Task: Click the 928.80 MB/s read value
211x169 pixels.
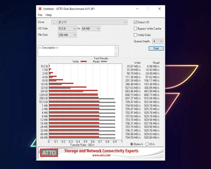Action: coord(152,138)
